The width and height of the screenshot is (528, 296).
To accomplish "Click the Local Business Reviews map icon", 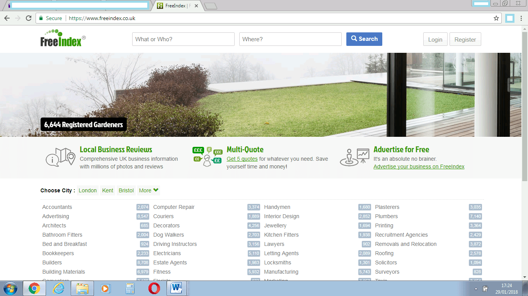I will (x=60, y=157).
